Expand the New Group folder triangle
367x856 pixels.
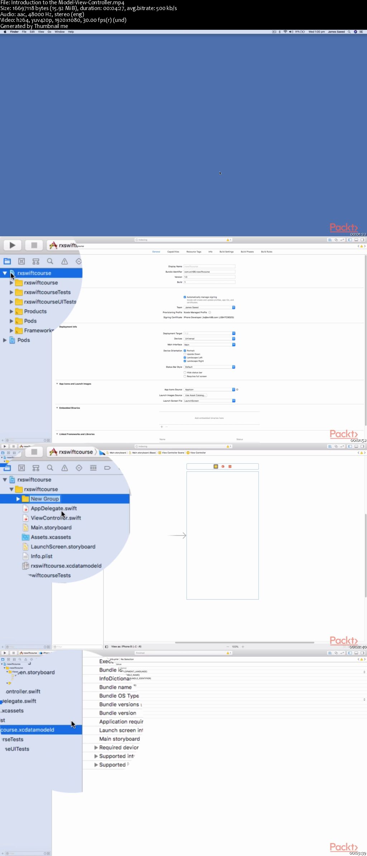[x=18, y=499]
